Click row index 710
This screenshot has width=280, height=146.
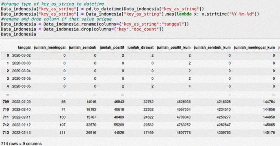[6, 109]
